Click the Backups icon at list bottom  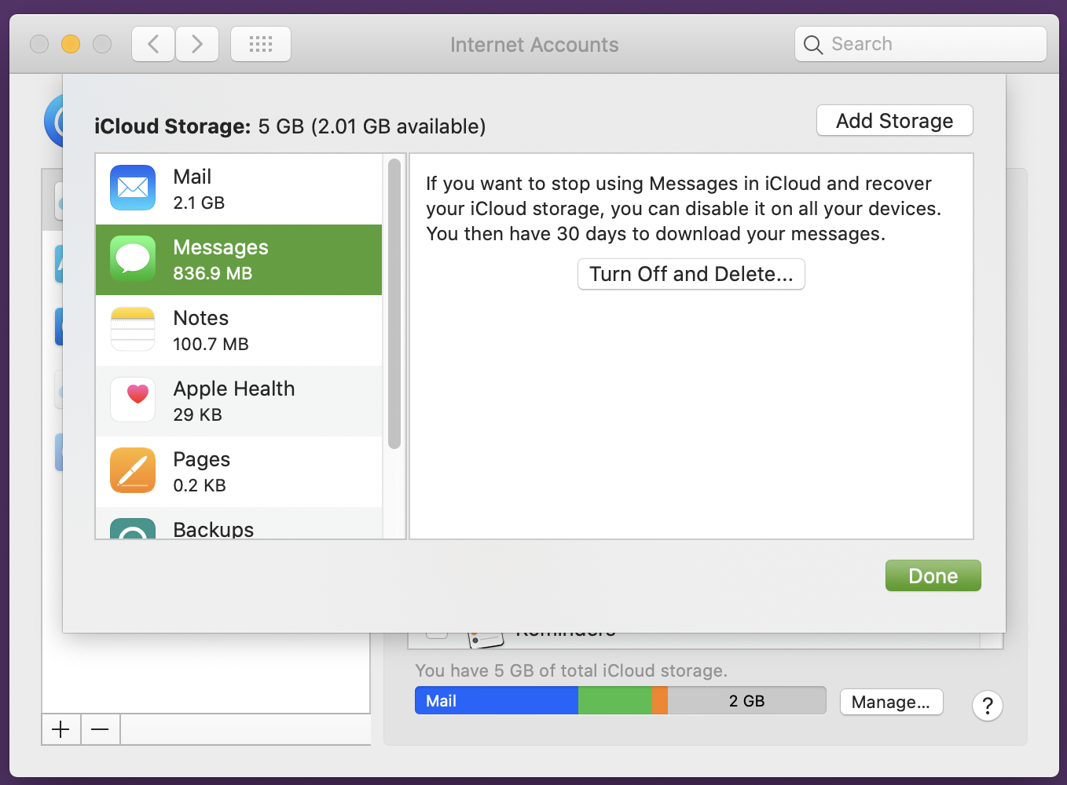tap(133, 528)
